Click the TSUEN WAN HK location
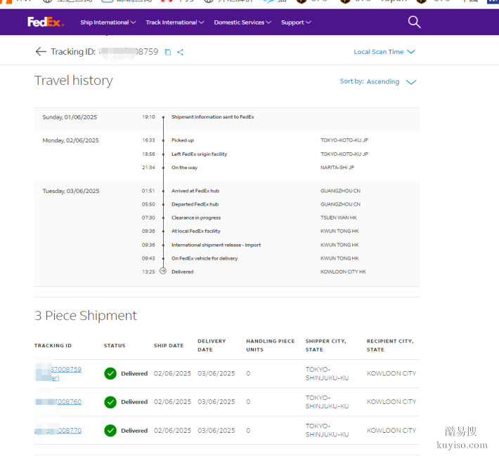 [339, 217]
